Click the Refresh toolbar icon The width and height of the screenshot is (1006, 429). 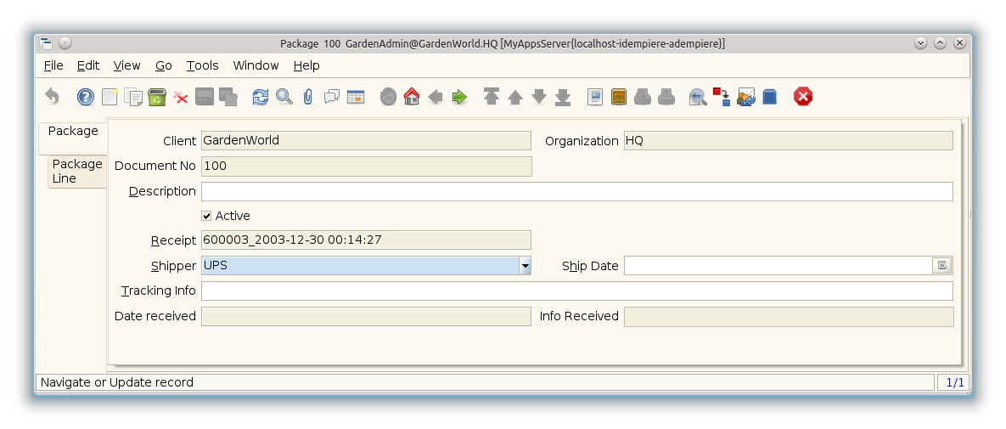[261, 97]
